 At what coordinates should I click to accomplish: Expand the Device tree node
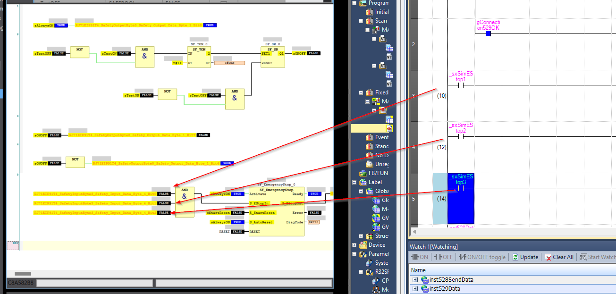click(354, 245)
